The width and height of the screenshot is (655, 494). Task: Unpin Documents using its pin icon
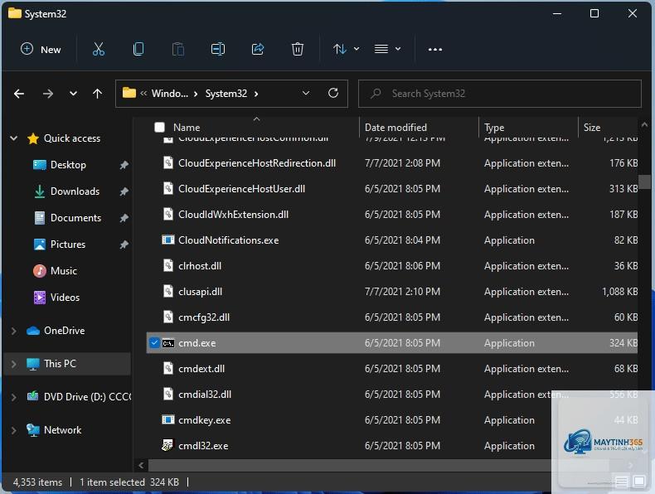(124, 218)
